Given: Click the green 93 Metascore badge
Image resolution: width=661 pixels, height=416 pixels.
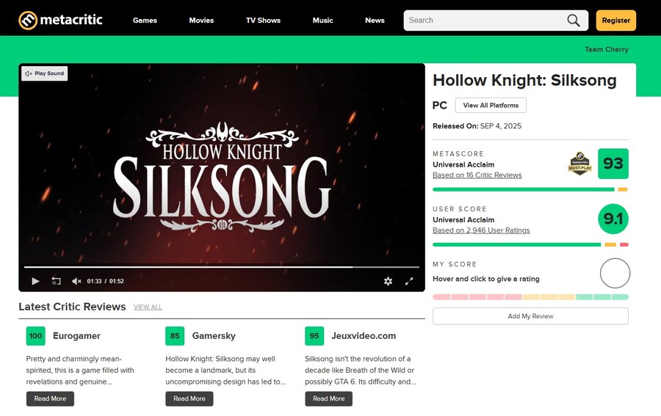Looking at the screenshot, I should (613, 164).
